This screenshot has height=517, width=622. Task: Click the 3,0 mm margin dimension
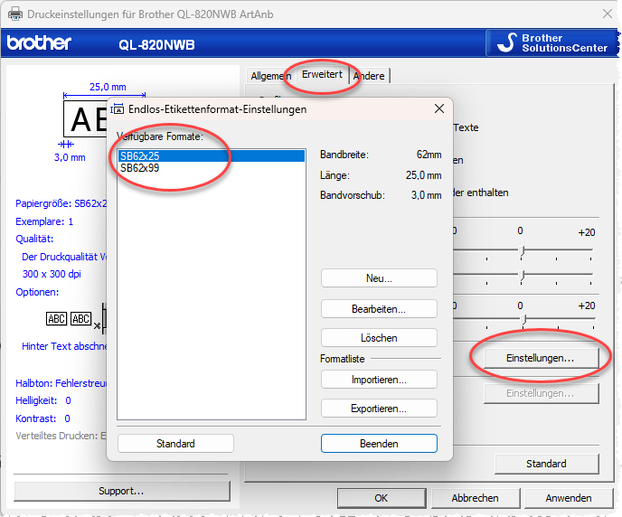pos(70,157)
